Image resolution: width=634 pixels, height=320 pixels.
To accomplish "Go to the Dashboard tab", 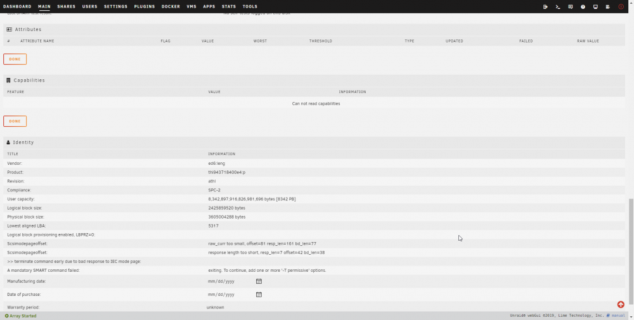I will (x=17, y=6).
